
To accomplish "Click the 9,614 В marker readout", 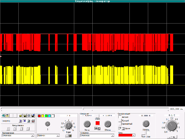I will click(87, 115).
